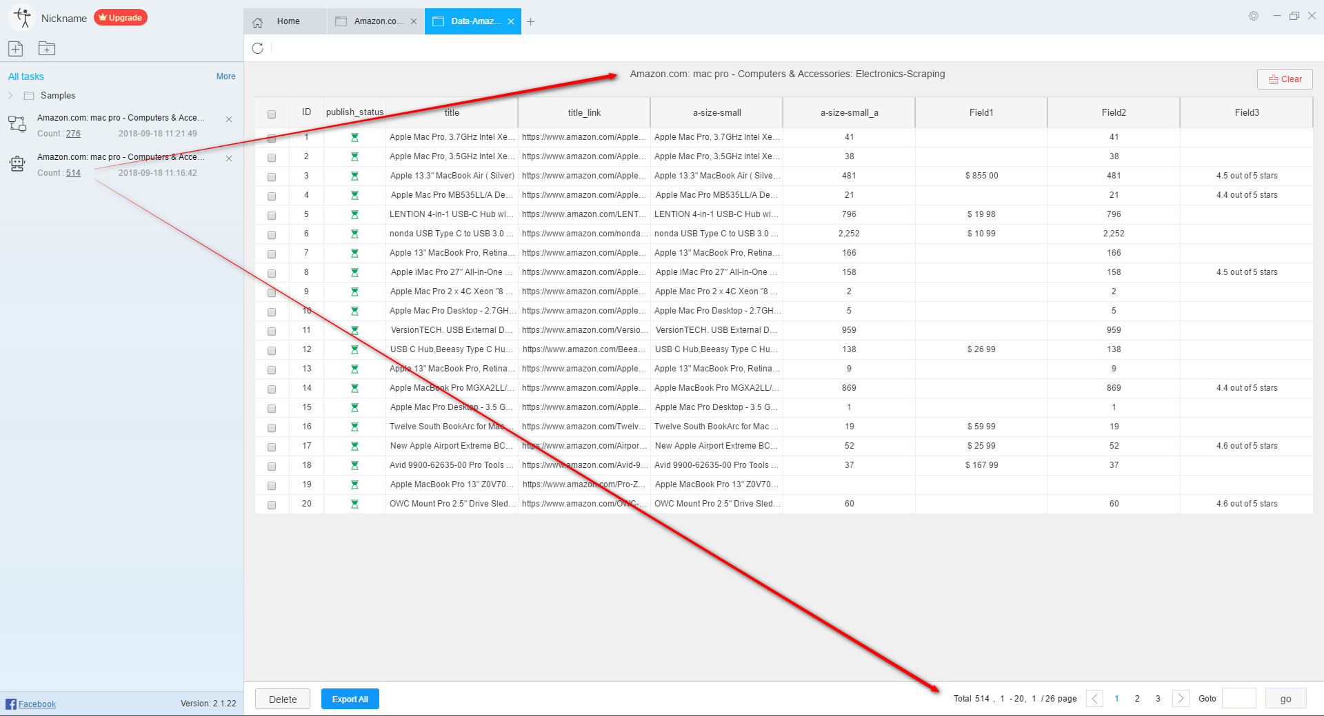This screenshot has height=716, width=1324.
Task: Click the hourglass status icon in row 20
Action: pos(354,504)
